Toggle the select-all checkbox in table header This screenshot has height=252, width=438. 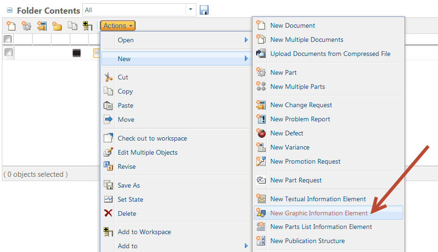8,39
